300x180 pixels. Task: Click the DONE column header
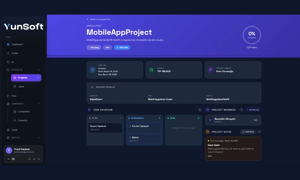[x=183, y=118]
